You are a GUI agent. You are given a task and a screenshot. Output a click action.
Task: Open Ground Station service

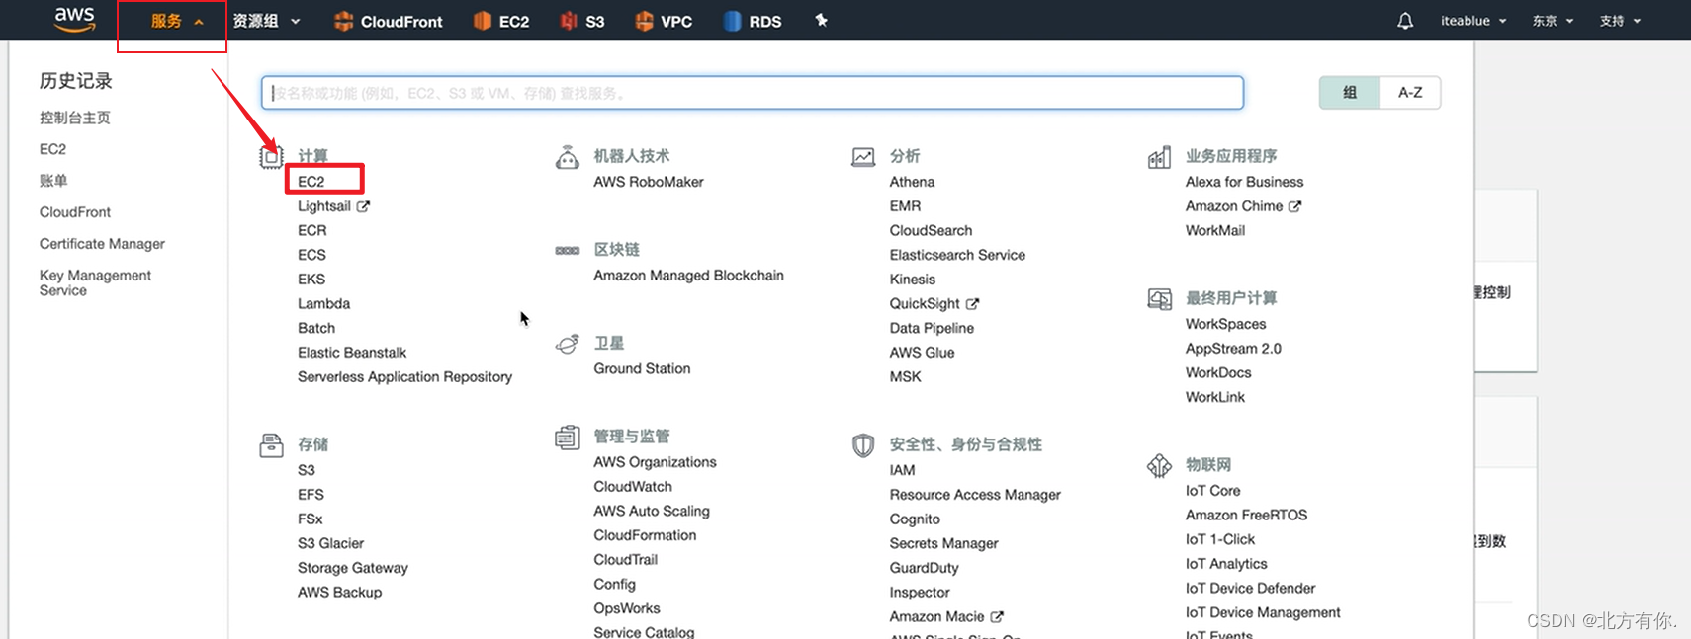tap(642, 368)
